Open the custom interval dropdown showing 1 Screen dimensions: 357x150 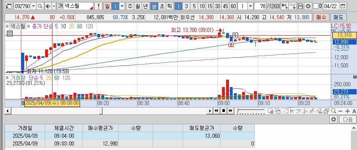point(250,6)
